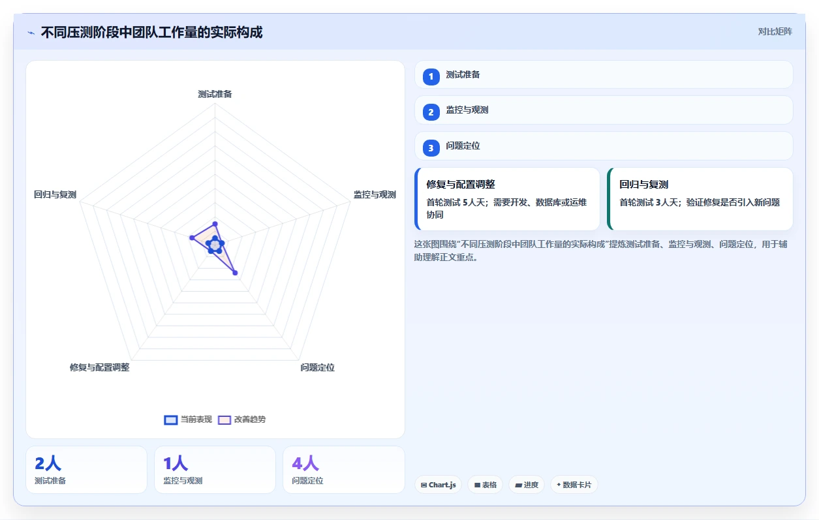
Task: Open the 回归与复测 card
Action: point(700,199)
